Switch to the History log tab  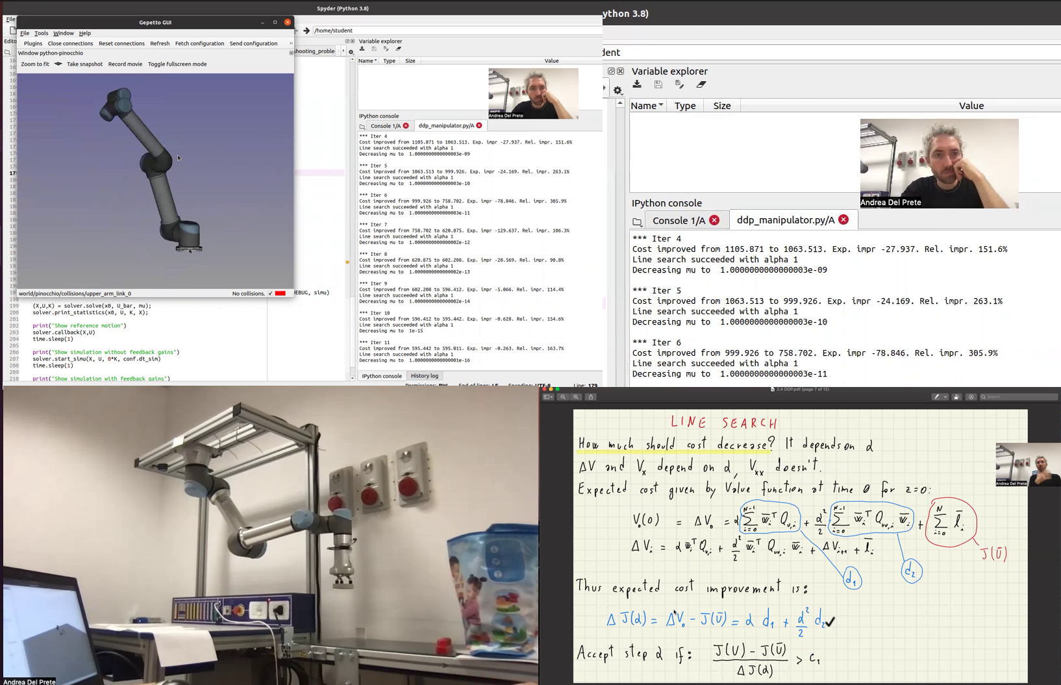(424, 375)
